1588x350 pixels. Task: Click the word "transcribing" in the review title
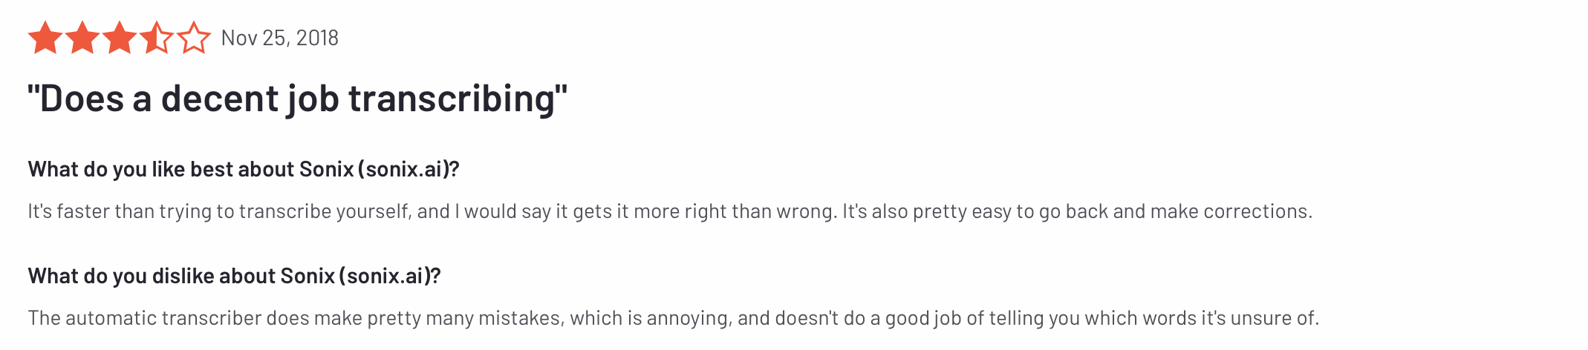point(452,99)
